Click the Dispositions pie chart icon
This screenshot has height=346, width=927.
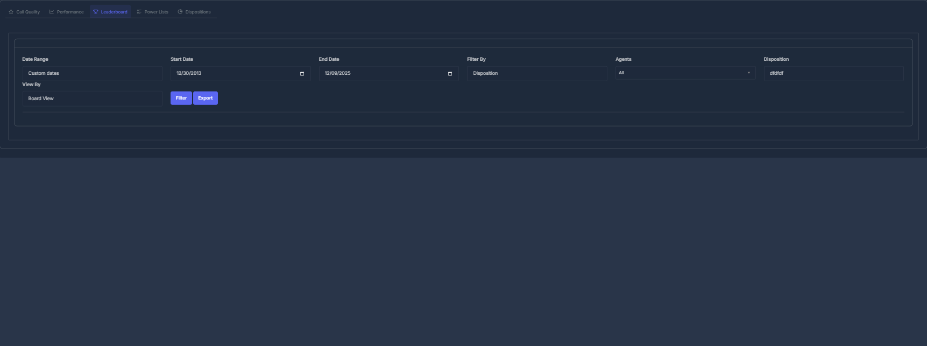[x=180, y=12]
